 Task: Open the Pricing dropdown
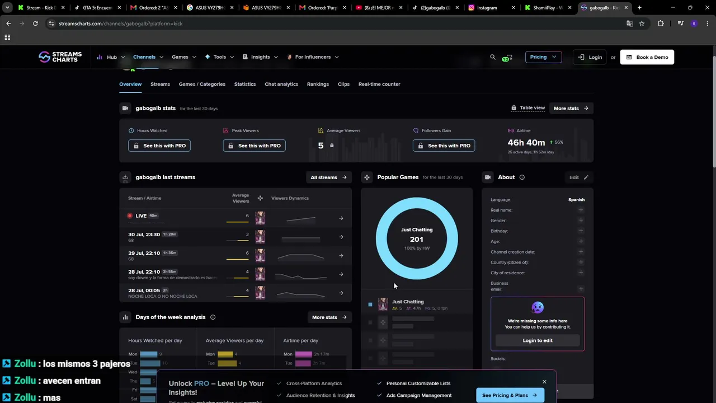point(543,57)
